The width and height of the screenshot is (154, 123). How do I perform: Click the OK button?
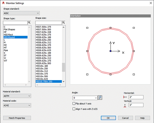(108, 118)
